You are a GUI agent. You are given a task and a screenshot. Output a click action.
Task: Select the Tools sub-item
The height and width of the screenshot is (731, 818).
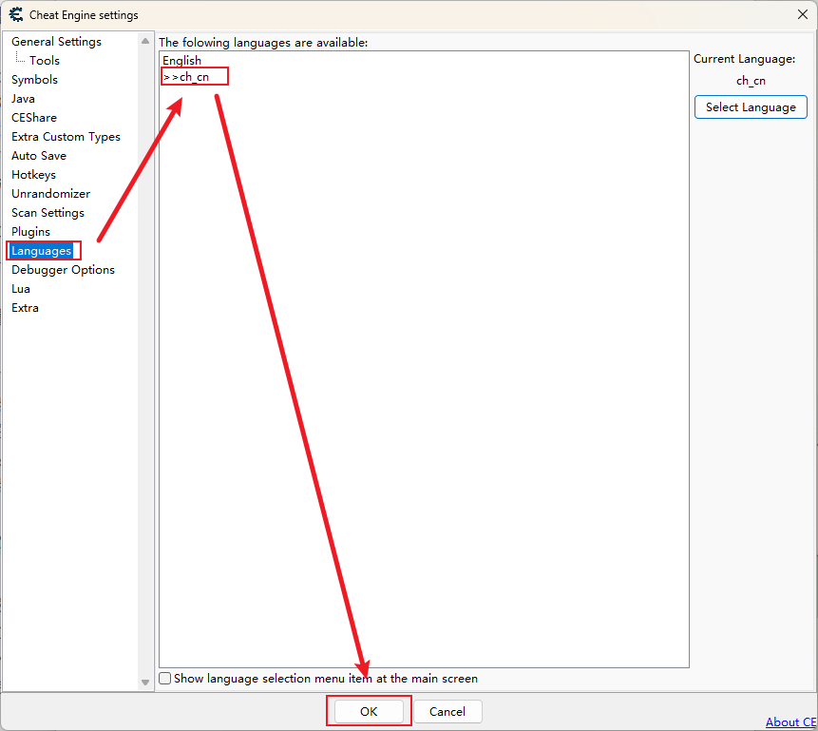click(x=45, y=61)
